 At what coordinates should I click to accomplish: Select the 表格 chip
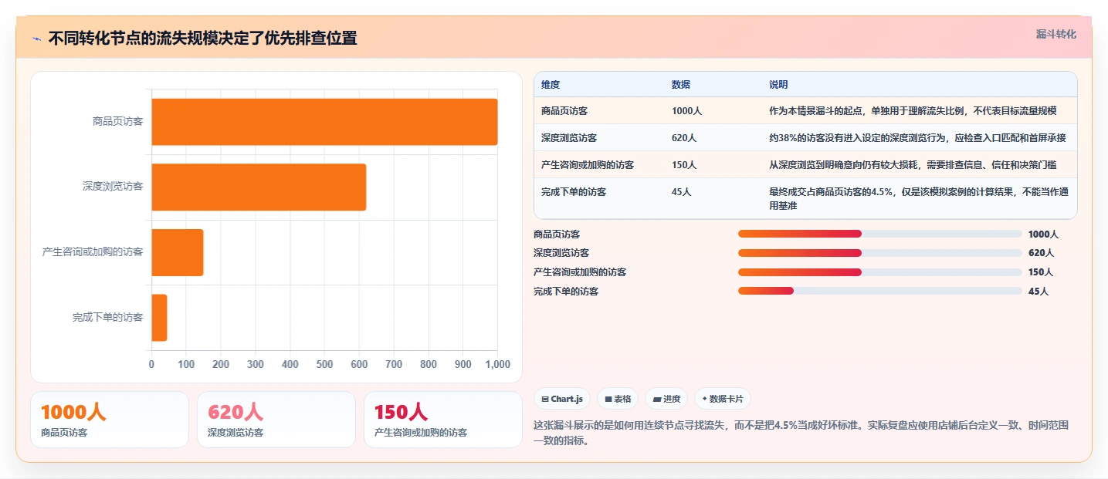(618, 399)
